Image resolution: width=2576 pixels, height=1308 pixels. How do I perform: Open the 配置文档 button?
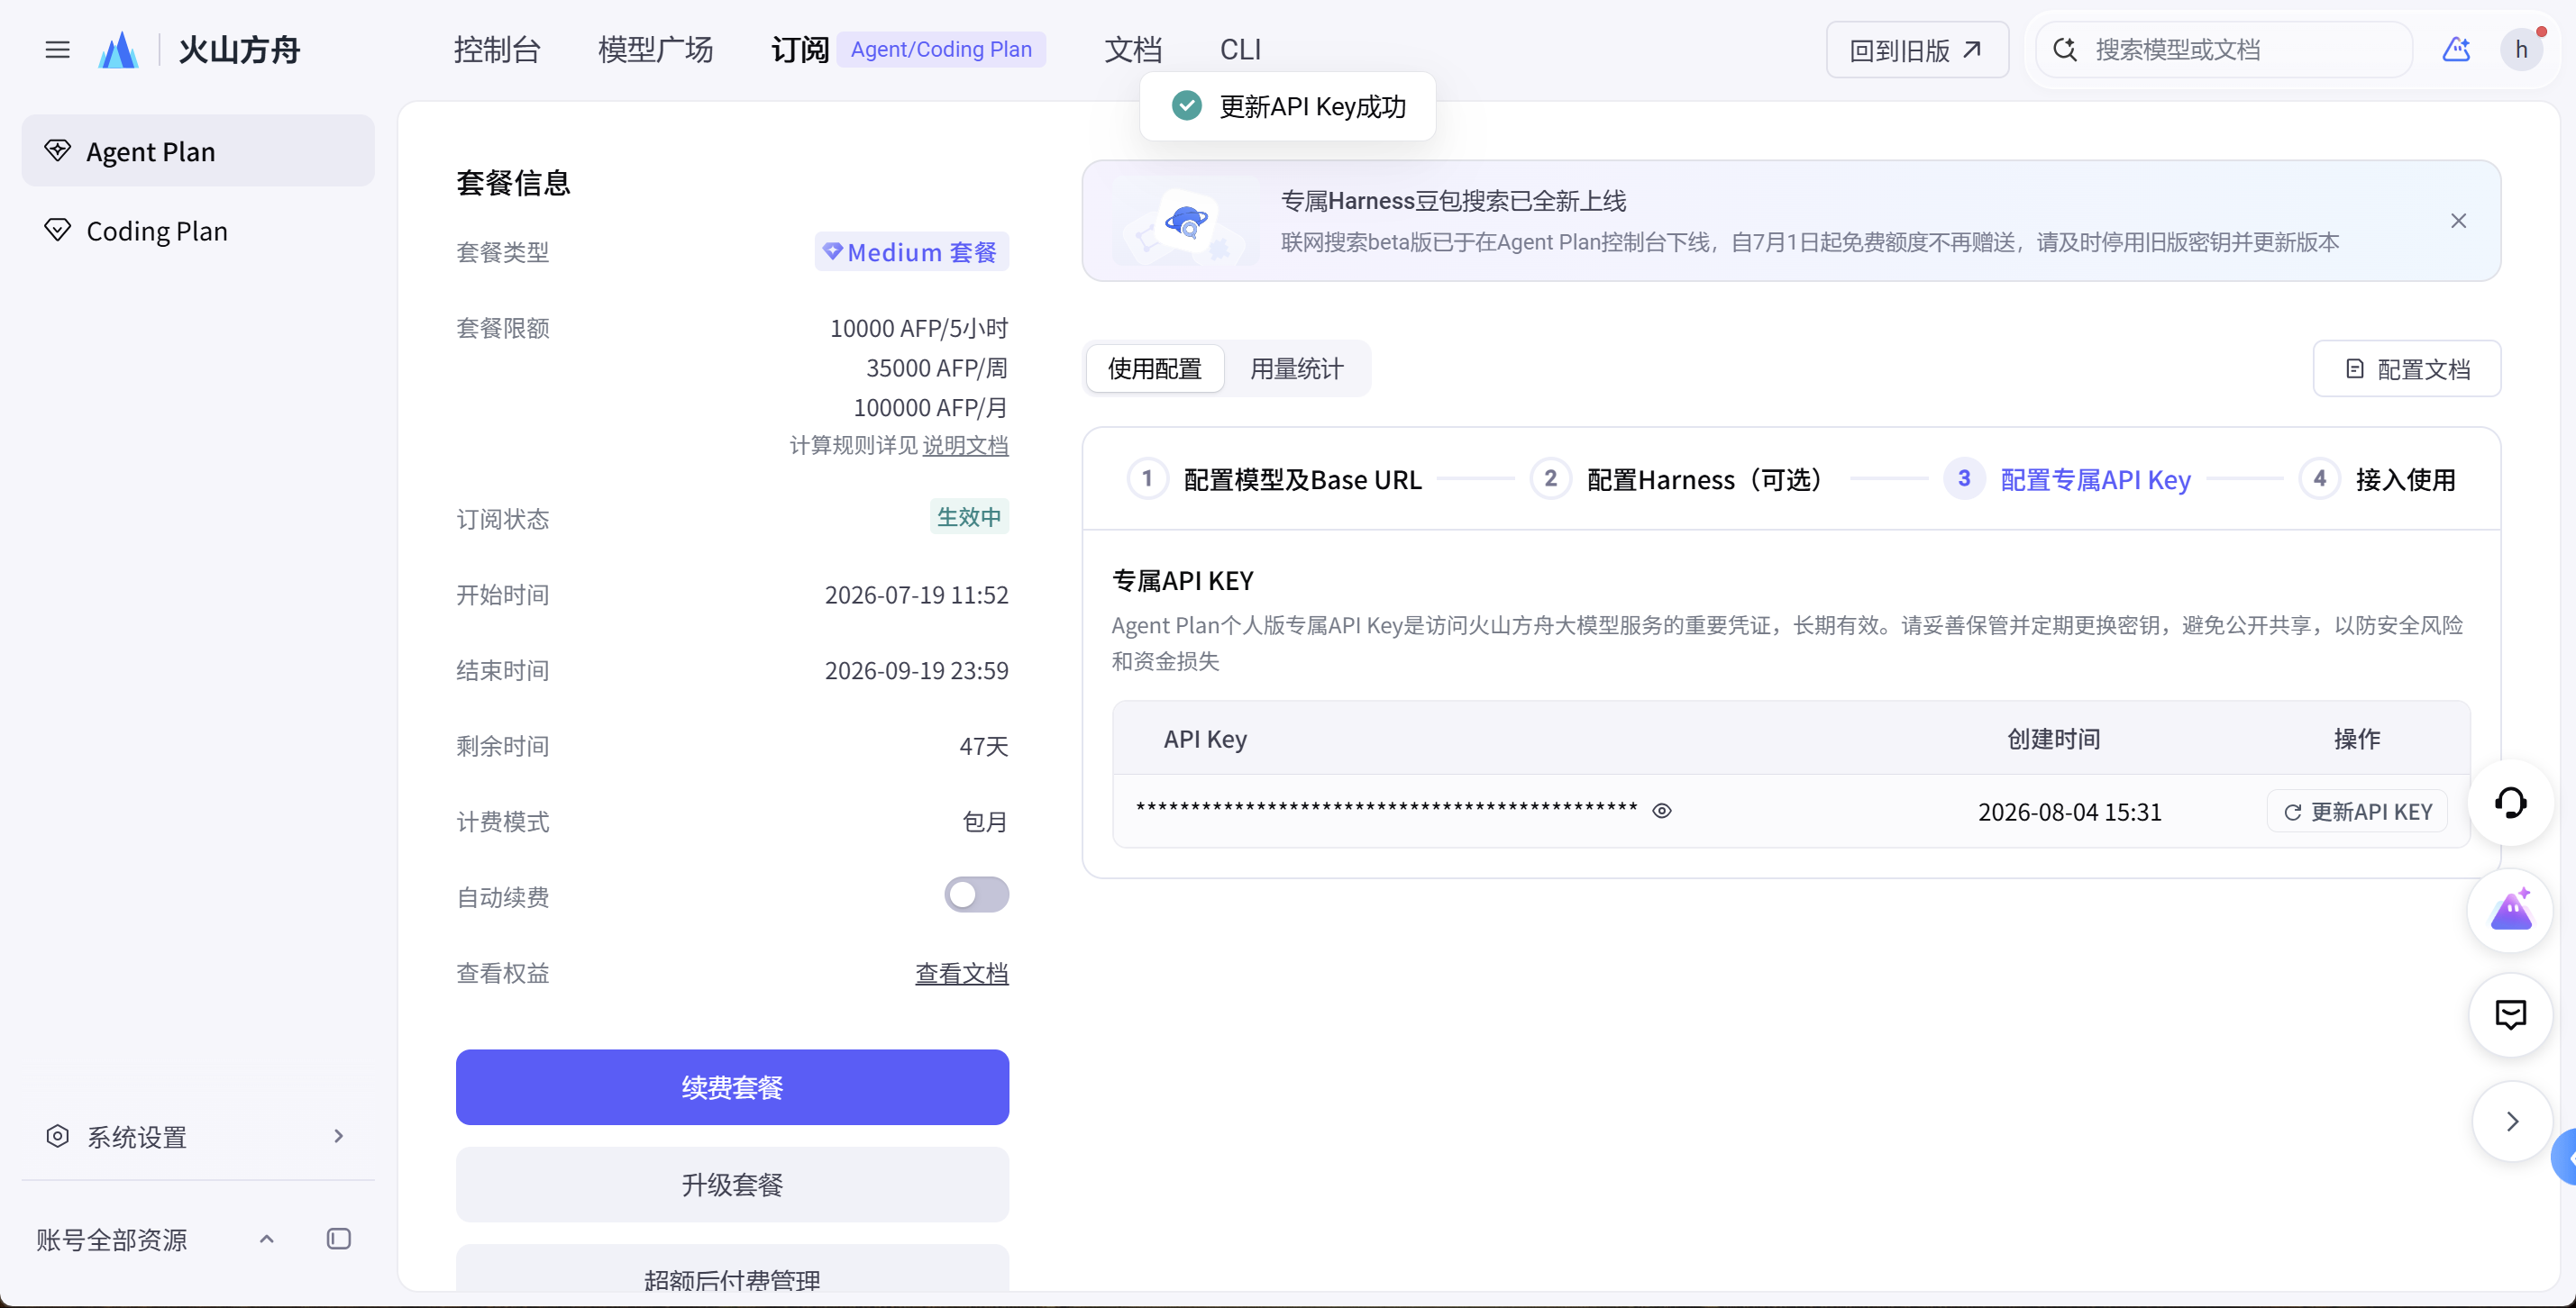2407,368
